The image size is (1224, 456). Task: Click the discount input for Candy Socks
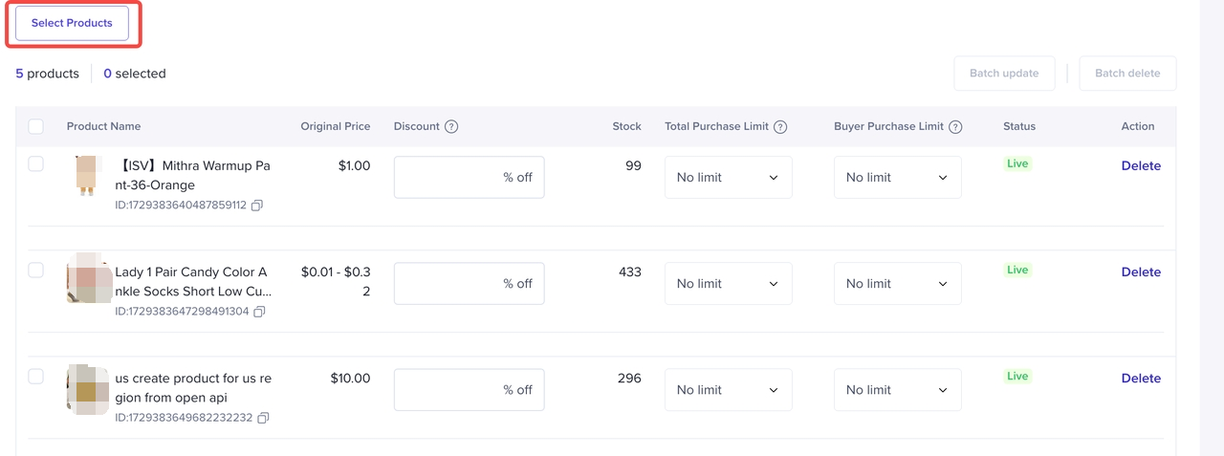coord(449,284)
